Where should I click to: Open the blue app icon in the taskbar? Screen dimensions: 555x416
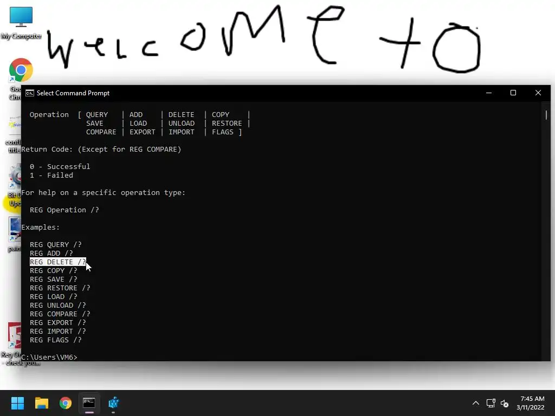click(113, 403)
